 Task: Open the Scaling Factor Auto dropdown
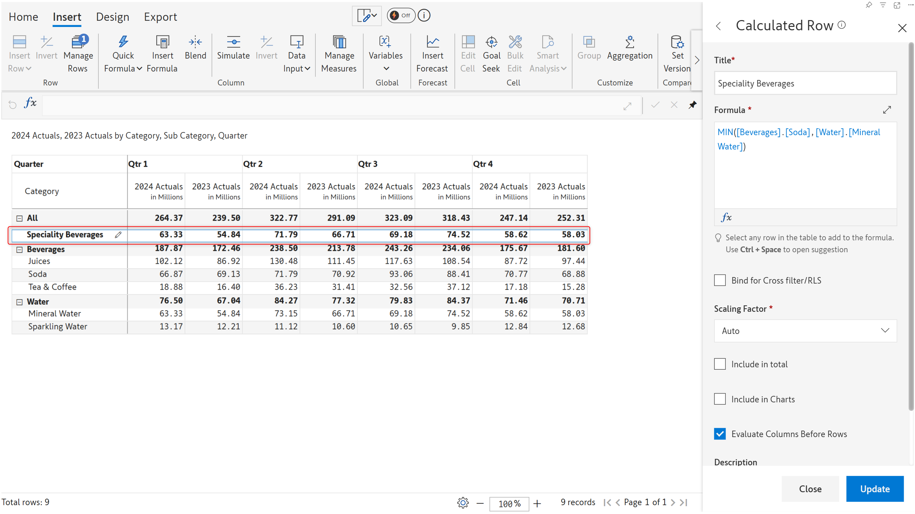pos(805,331)
